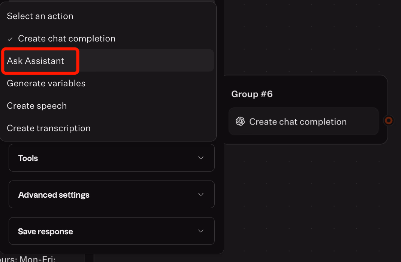Screen dimensions: 401x262
Task: Select the Ask Assistant action
Action: click(x=36, y=61)
